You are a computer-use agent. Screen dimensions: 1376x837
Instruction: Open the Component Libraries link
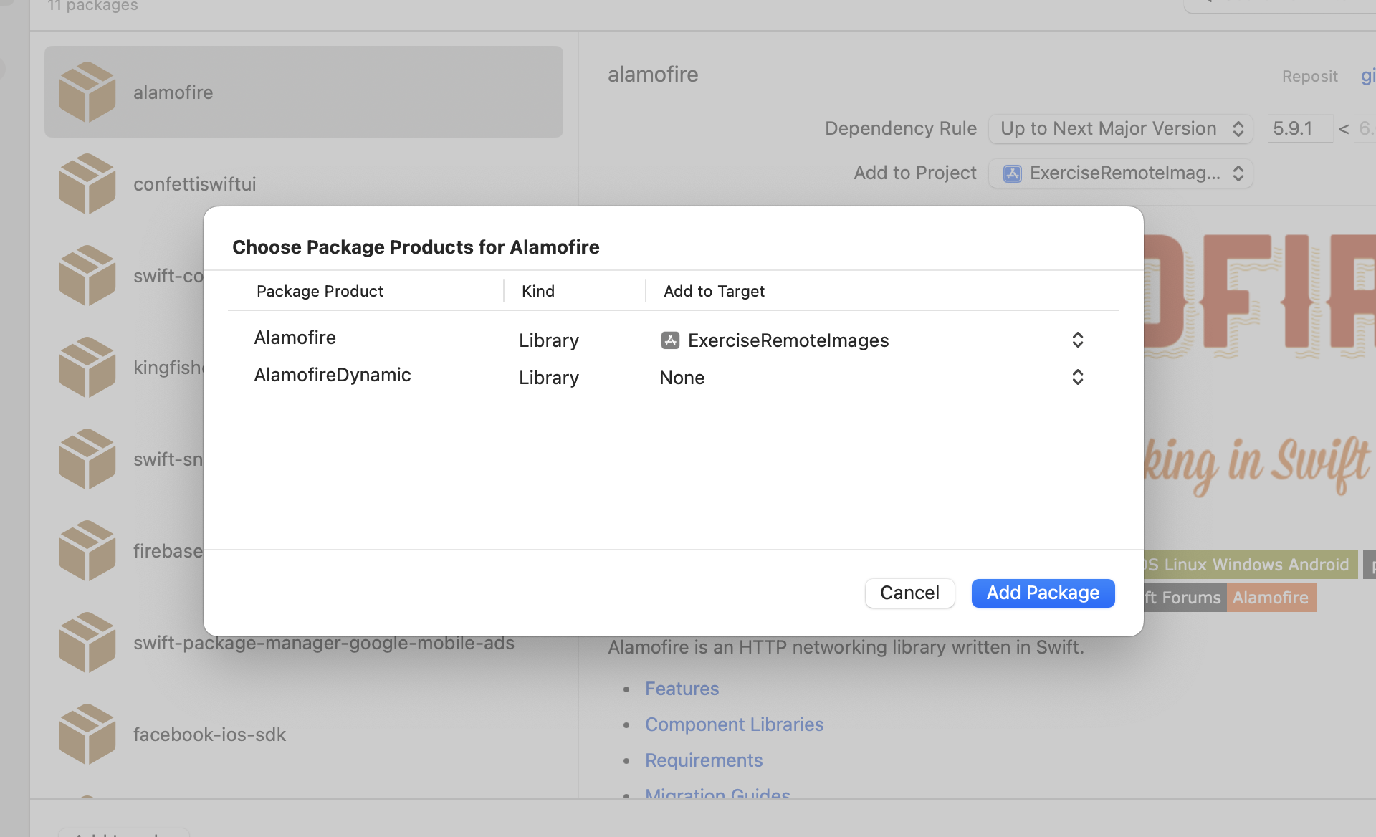click(734, 724)
